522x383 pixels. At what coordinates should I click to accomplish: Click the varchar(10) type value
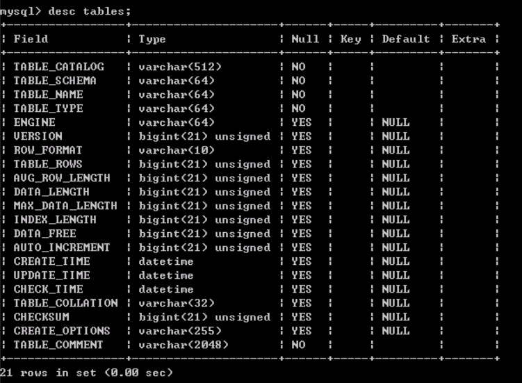tap(177, 151)
